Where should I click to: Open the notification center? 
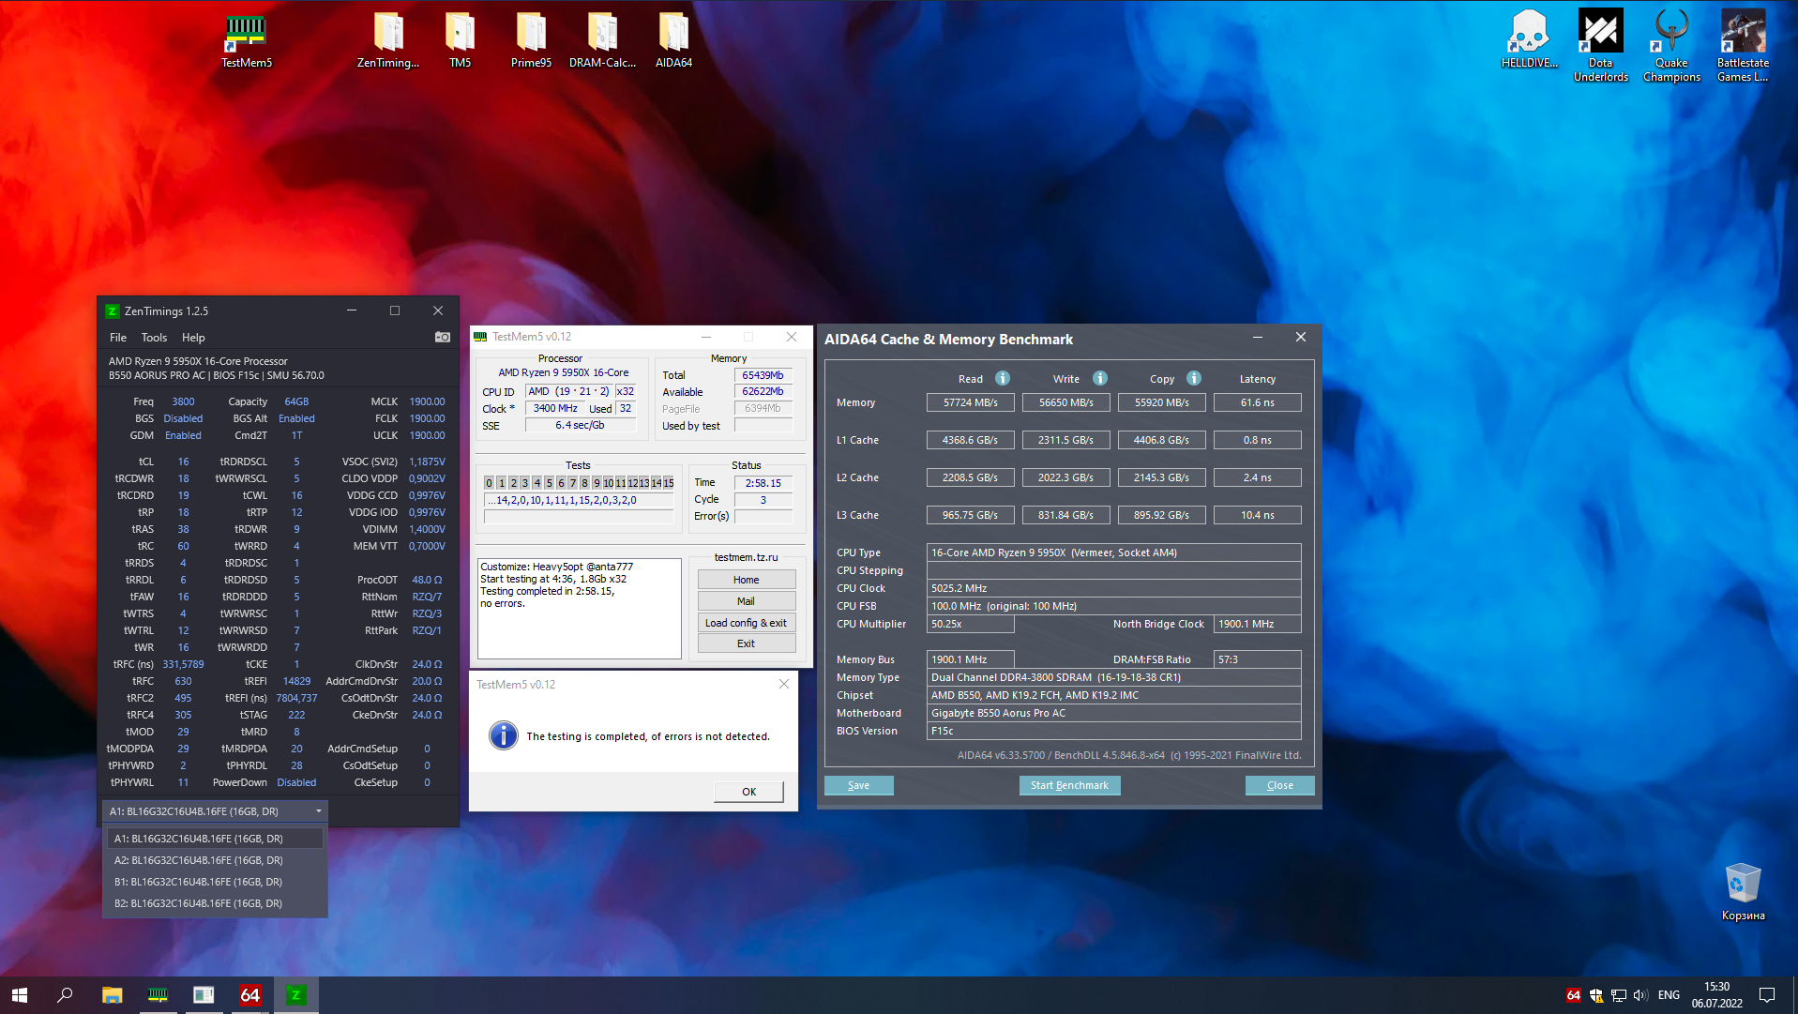[x=1767, y=995]
